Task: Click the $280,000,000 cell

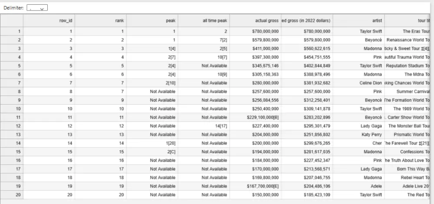Action: (x=255, y=83)
